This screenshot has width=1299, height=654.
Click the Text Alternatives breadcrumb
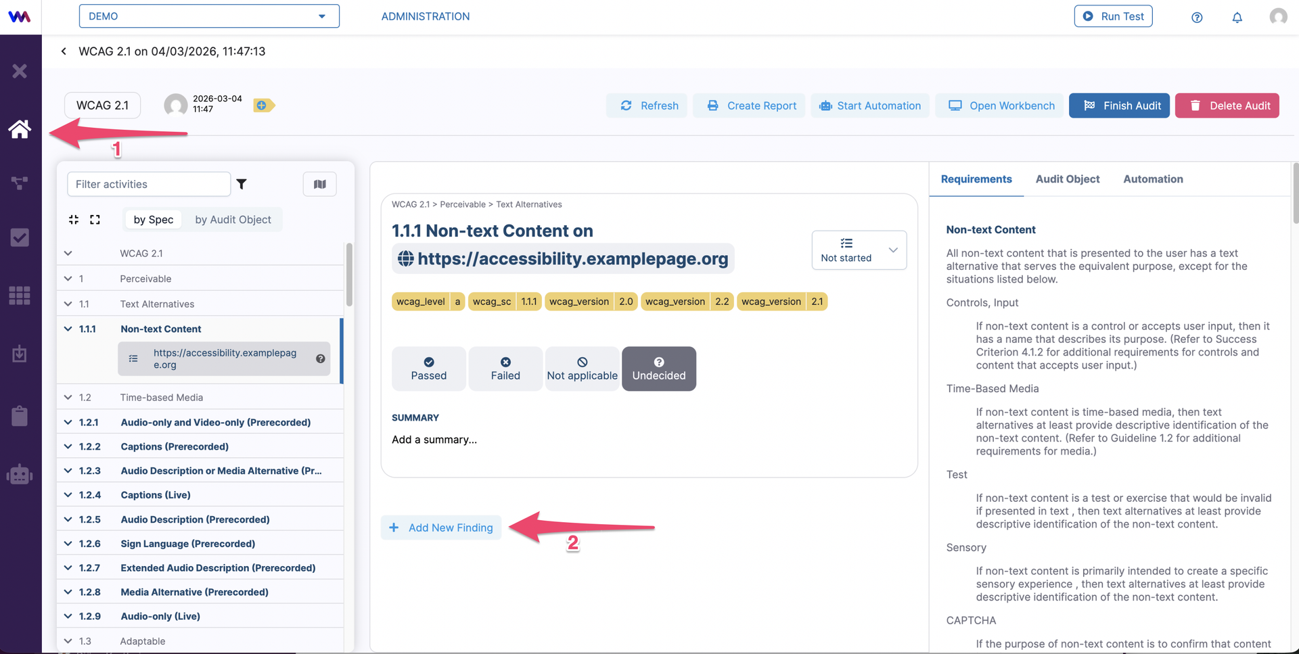(529, 204)
